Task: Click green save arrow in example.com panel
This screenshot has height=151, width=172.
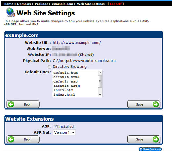Action: [x=156, y=104]
